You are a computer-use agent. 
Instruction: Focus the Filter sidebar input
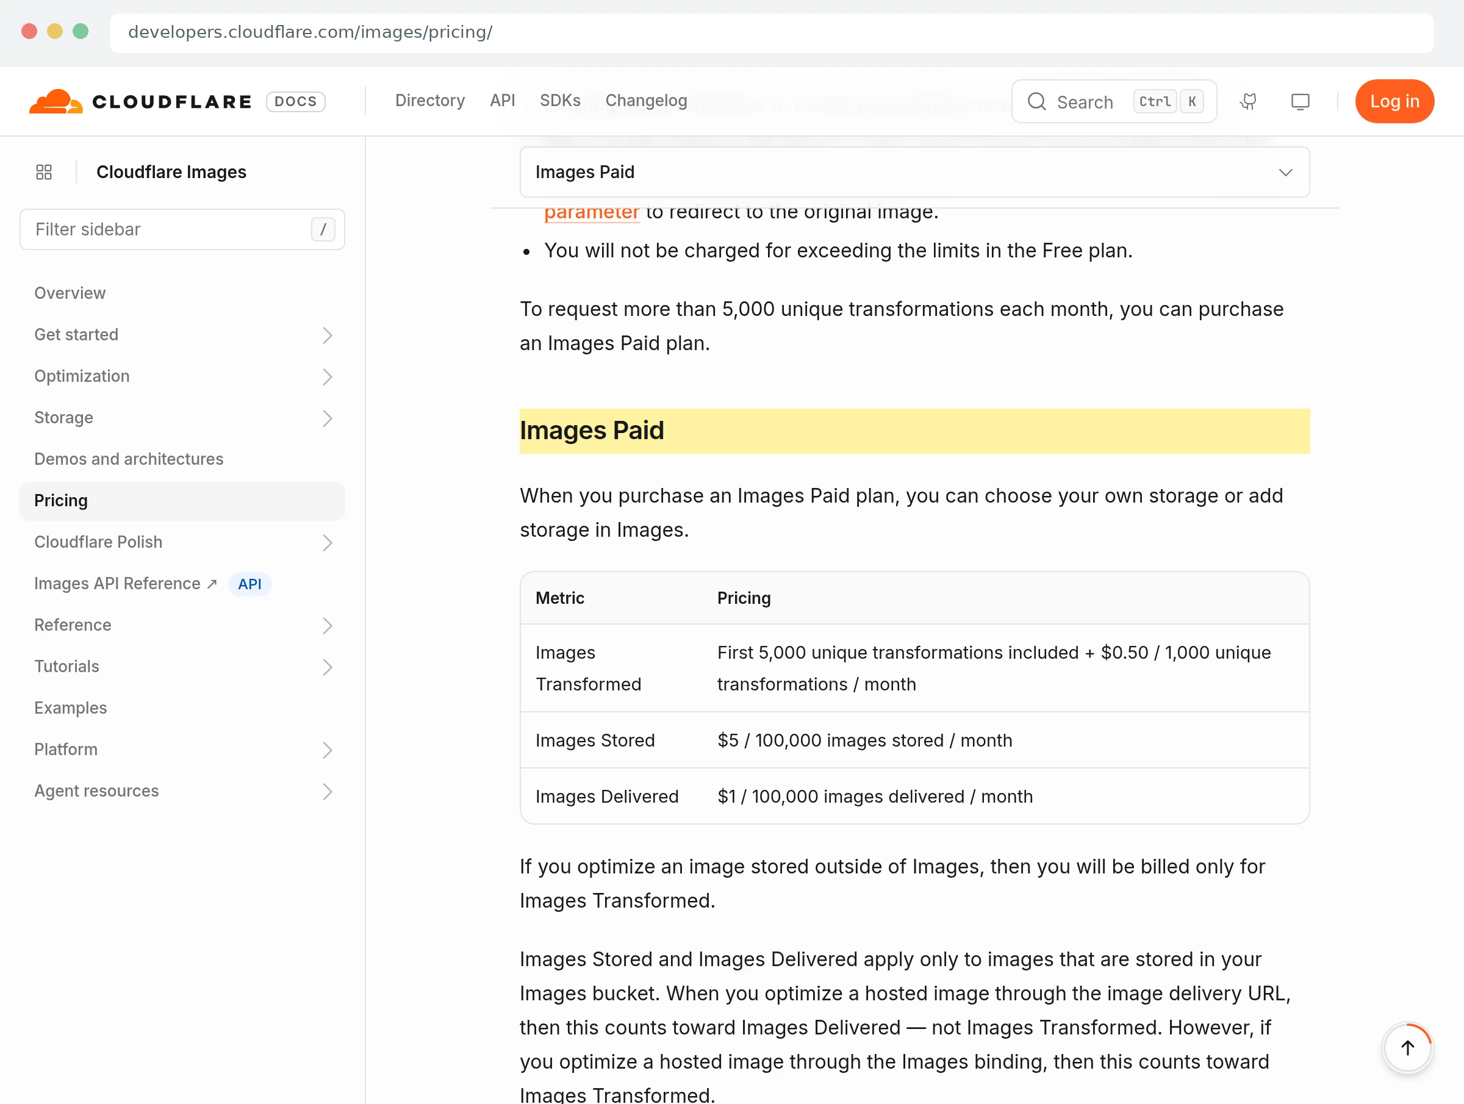click(182, 230)
